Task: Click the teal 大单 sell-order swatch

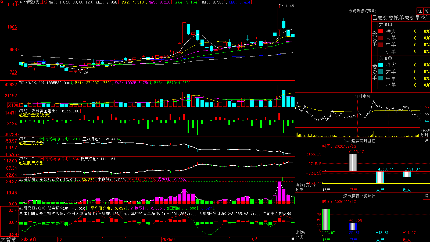Action: [381, 72]
